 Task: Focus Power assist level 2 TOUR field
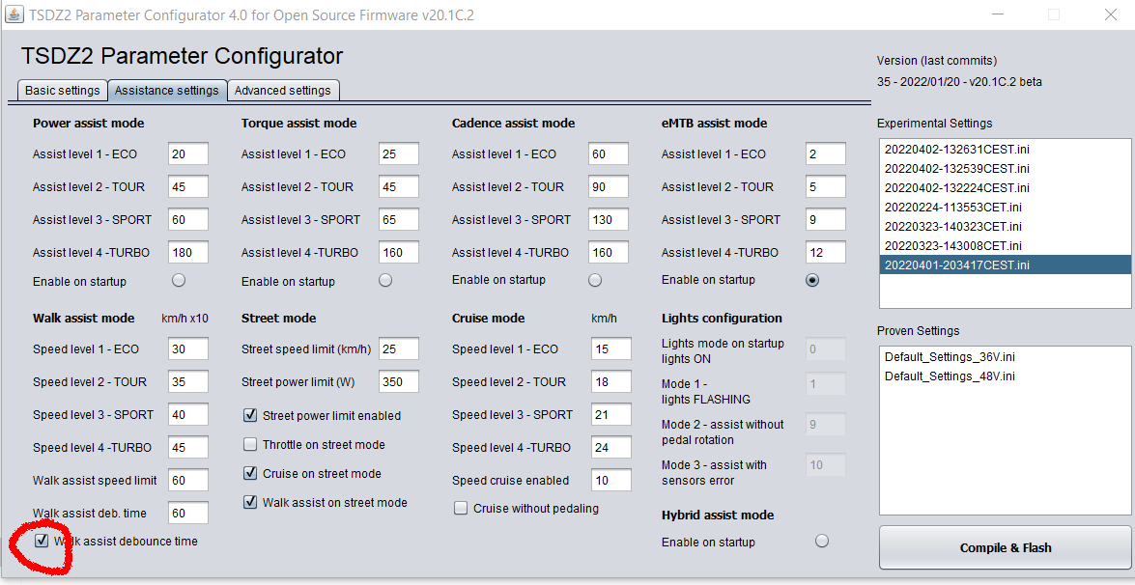pyautogui.click(x=188, y=186)
